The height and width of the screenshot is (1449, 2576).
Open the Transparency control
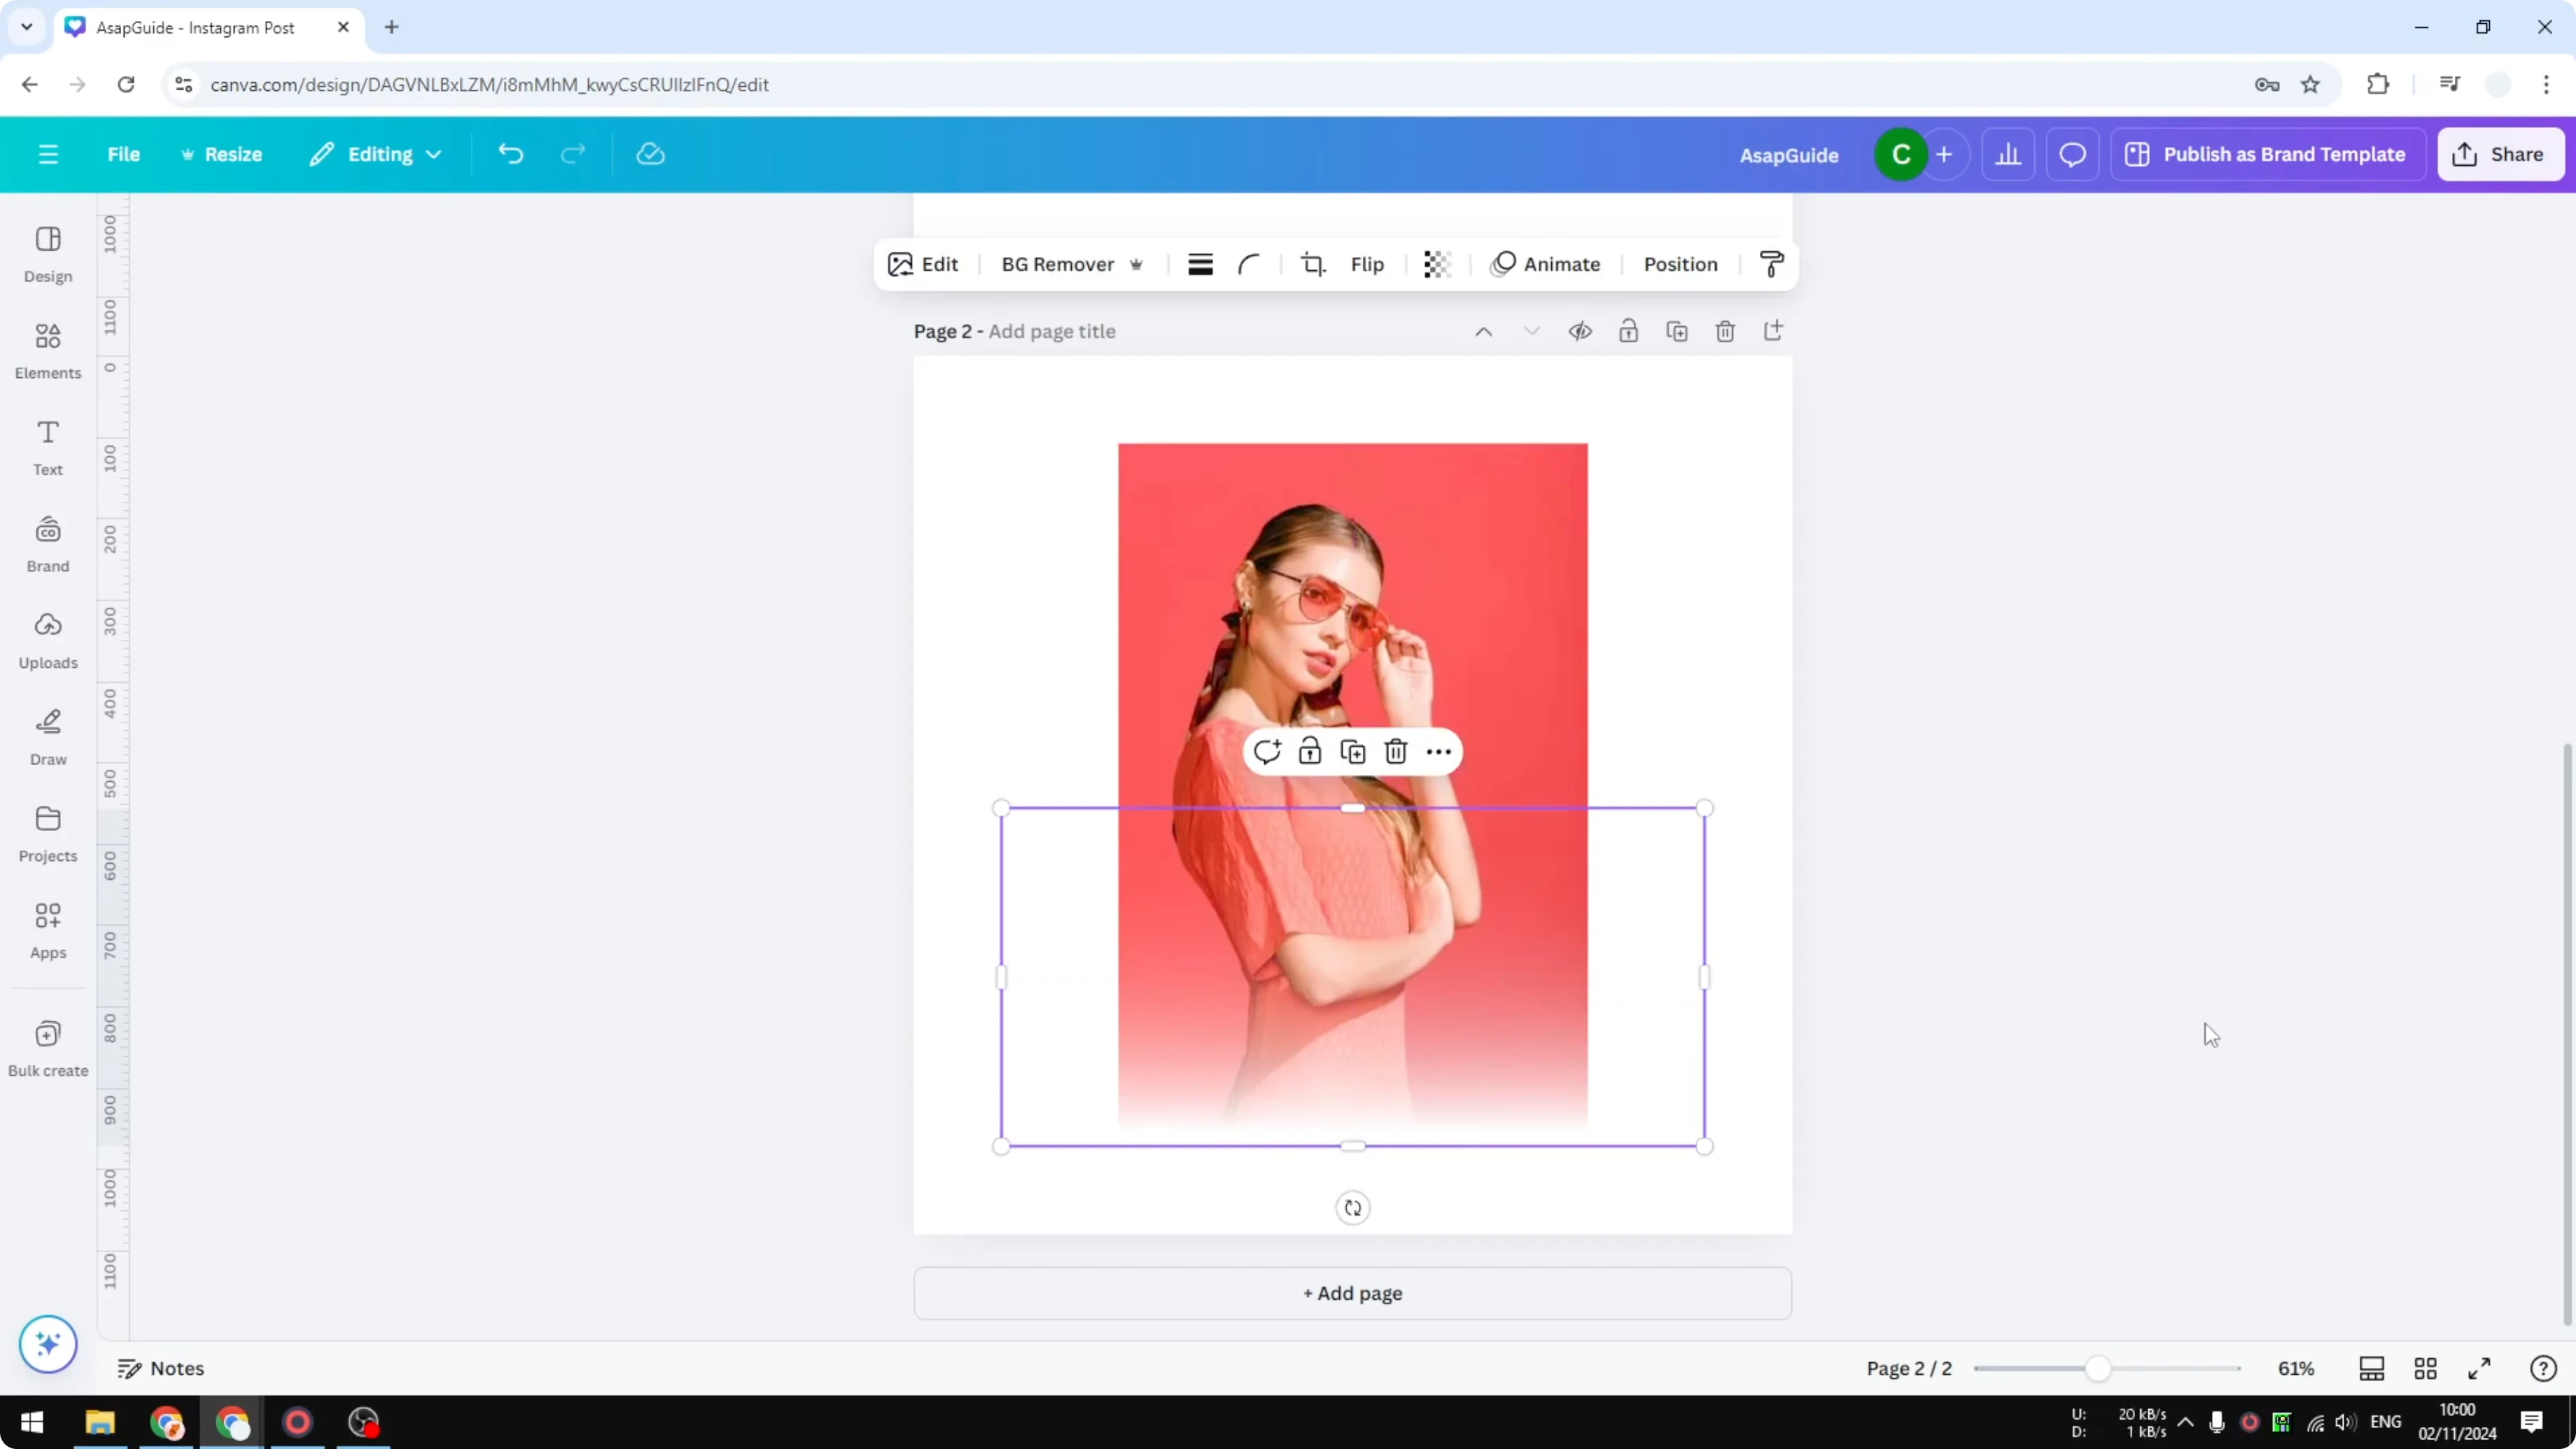(x=1437, y=264)
